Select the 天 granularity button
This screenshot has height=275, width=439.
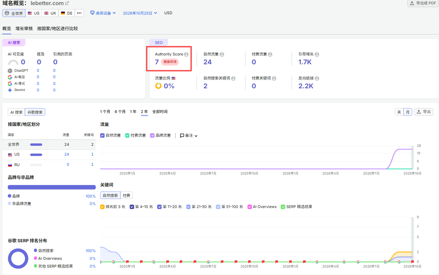(399, 112)
